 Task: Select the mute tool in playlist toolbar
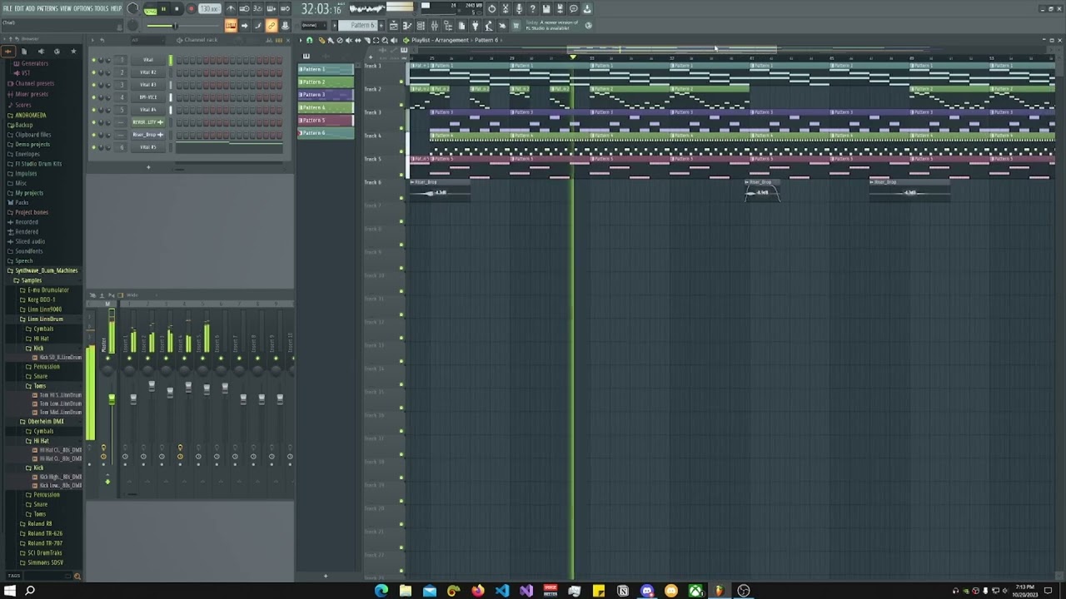tap(348, 40)
